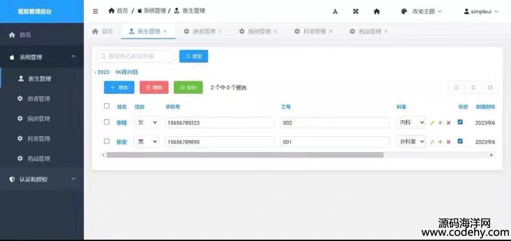The height and width of the screenshot is (241, 511).
Task: Open the 改变主题 theme picker
Action: (421, 12)
